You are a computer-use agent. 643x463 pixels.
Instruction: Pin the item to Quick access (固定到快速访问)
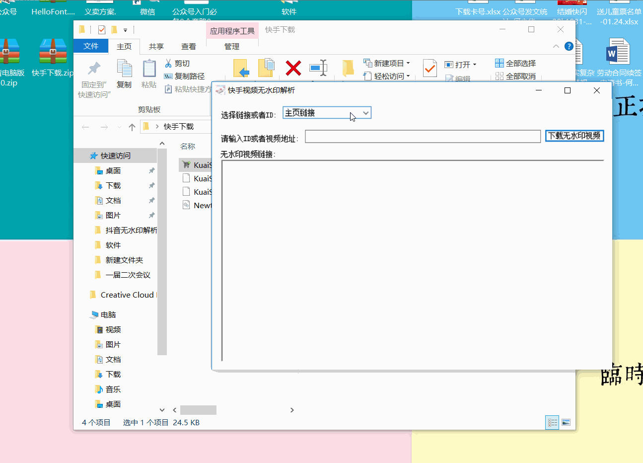click(94, 79)
